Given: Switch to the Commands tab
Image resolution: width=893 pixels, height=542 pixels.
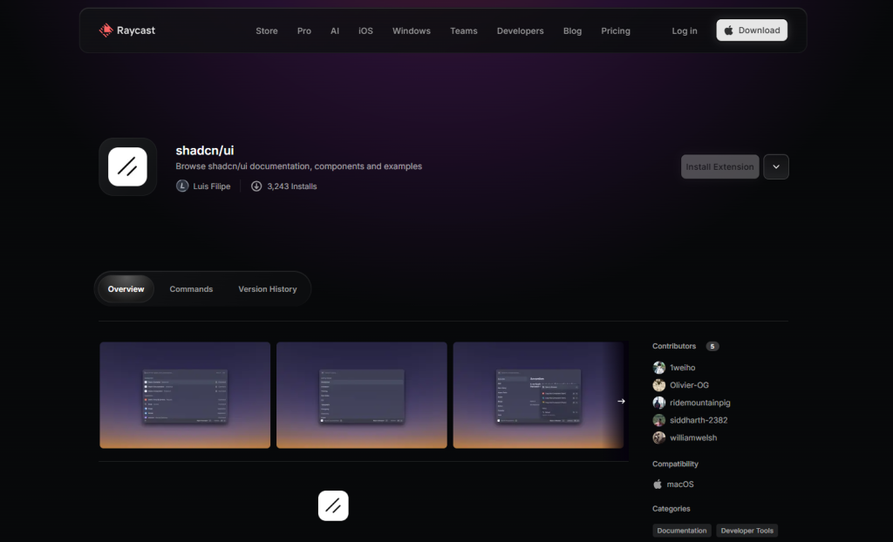Looking at the screenshot, I should coord(191,289).
